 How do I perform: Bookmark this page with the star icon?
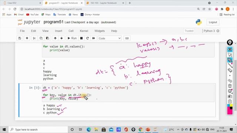click(x=210, y=9)
